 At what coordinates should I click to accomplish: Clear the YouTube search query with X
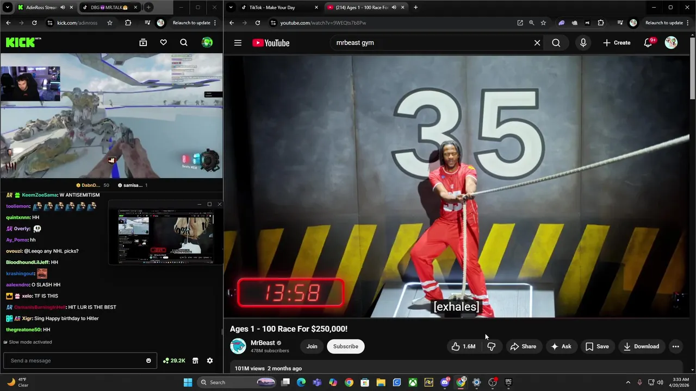537,43
